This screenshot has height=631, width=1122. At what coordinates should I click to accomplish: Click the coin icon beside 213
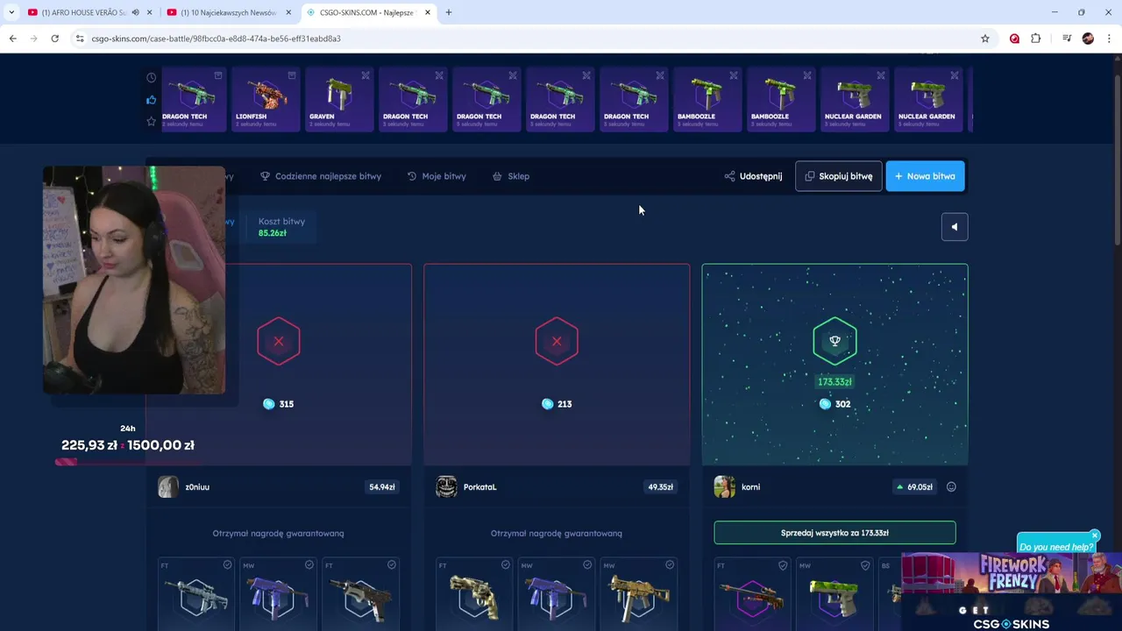coord(547,404)
